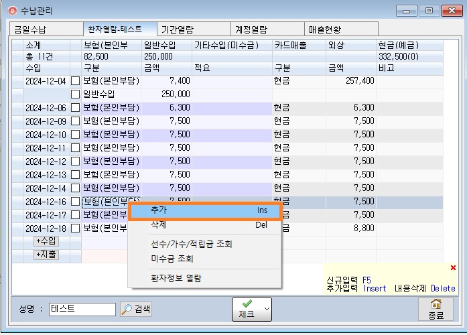Minimize the 수납관리 window

click(x=406, y=11)
